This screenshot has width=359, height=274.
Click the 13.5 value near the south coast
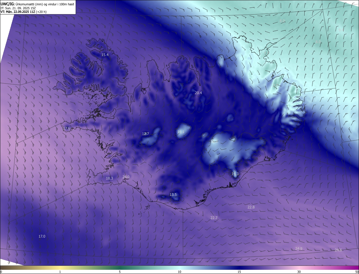173,194
